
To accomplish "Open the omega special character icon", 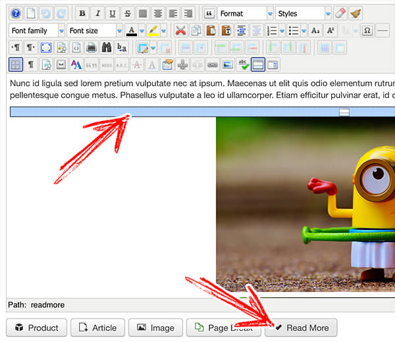I will tap(367, 31).
